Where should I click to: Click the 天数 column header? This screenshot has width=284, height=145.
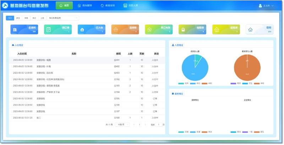pos(142,54)
